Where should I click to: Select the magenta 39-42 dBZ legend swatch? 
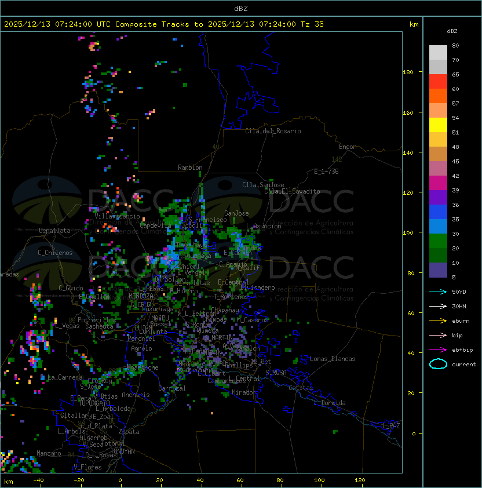[438, 183]
